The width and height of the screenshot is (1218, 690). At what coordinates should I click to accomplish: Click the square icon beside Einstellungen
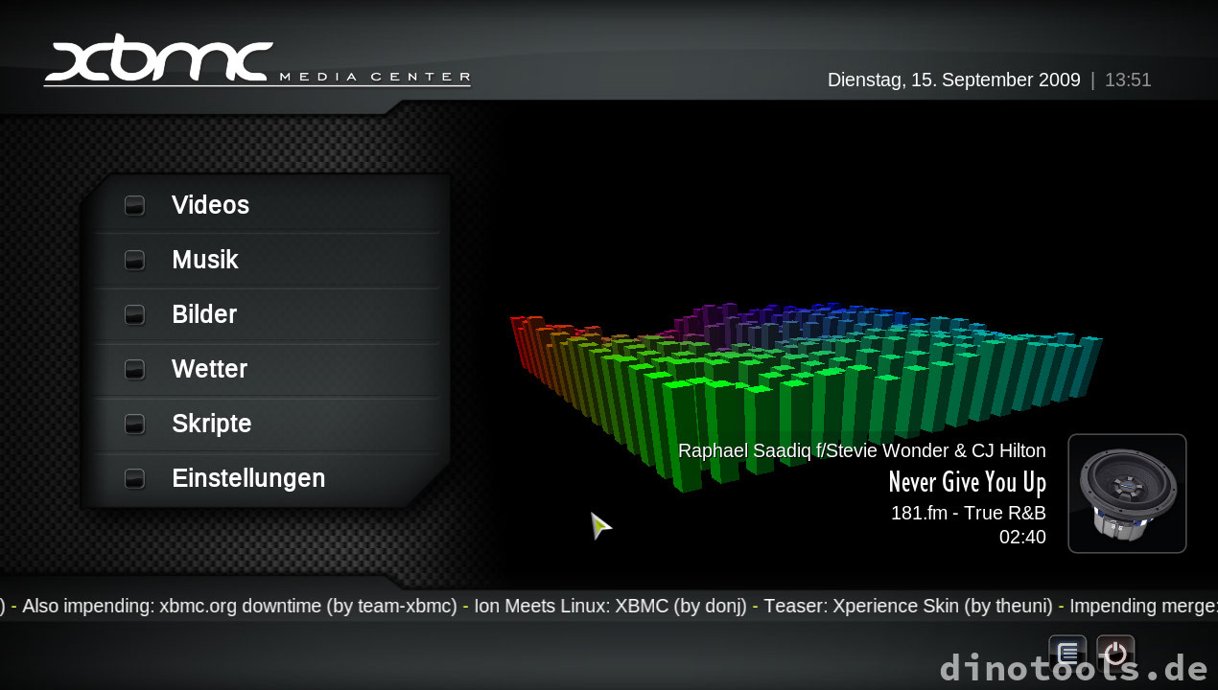click(134, 478)
